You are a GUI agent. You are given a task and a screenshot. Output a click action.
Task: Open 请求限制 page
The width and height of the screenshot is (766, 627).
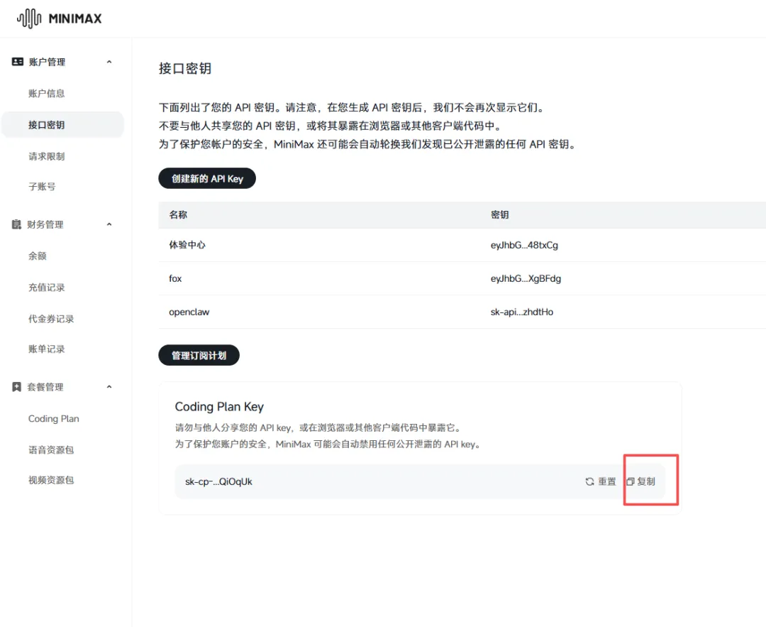46,156
